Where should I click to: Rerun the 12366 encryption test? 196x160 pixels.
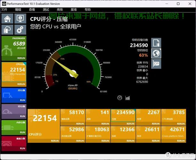point(130,141)
